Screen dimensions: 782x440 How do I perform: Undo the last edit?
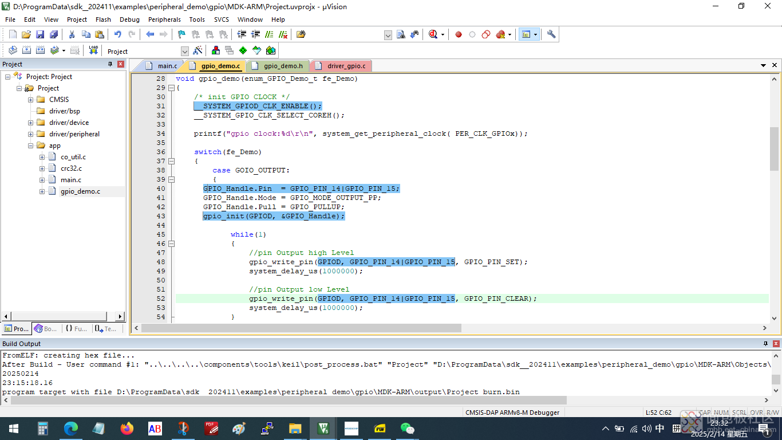pyautogui.click(x=117, y=34)
